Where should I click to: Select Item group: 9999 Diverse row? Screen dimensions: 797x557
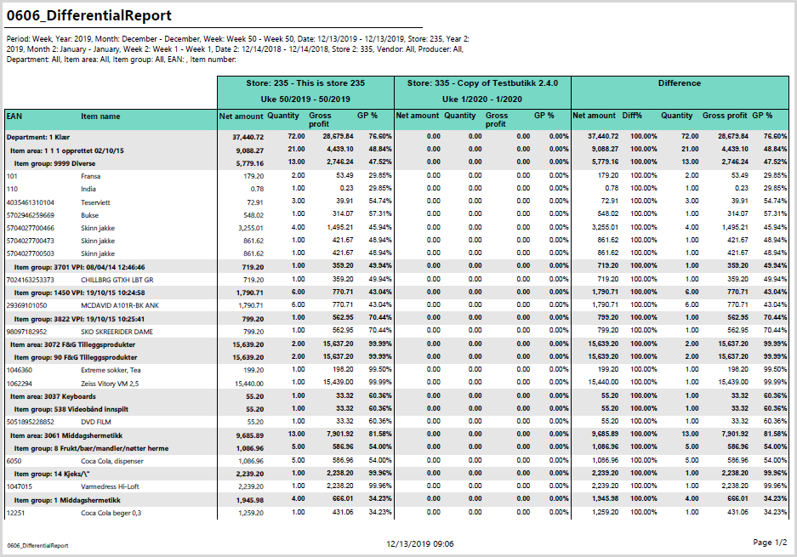pos(53,162)
